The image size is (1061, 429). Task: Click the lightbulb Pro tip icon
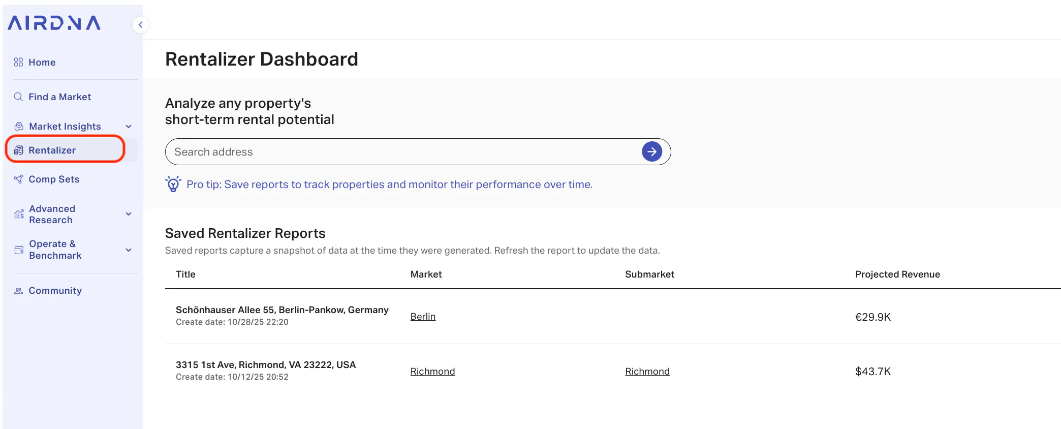pyautogui.click(x=173, y=184)
